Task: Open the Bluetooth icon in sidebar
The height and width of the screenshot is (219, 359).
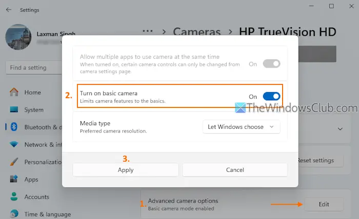Action: 14,127
